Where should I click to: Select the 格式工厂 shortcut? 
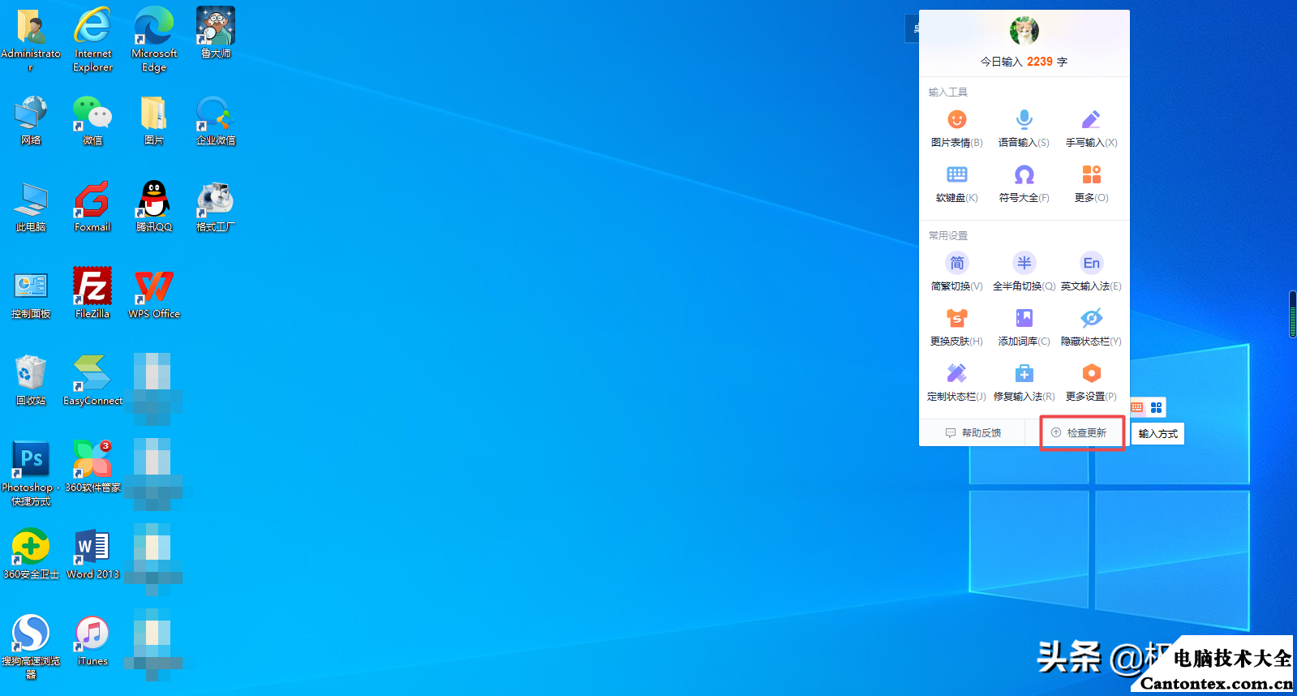click(x=216, y=207)
